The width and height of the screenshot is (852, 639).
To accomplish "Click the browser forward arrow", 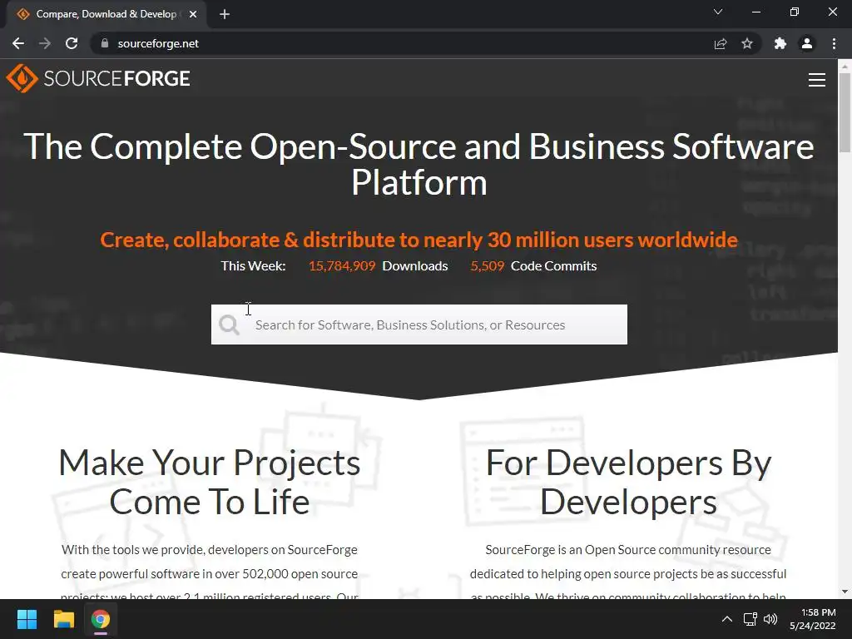I will pyautogui.click(x=45, y=43).
